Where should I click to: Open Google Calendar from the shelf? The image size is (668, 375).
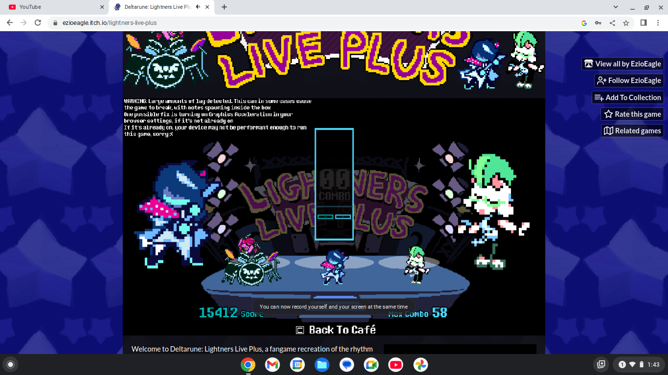[297, 365]
